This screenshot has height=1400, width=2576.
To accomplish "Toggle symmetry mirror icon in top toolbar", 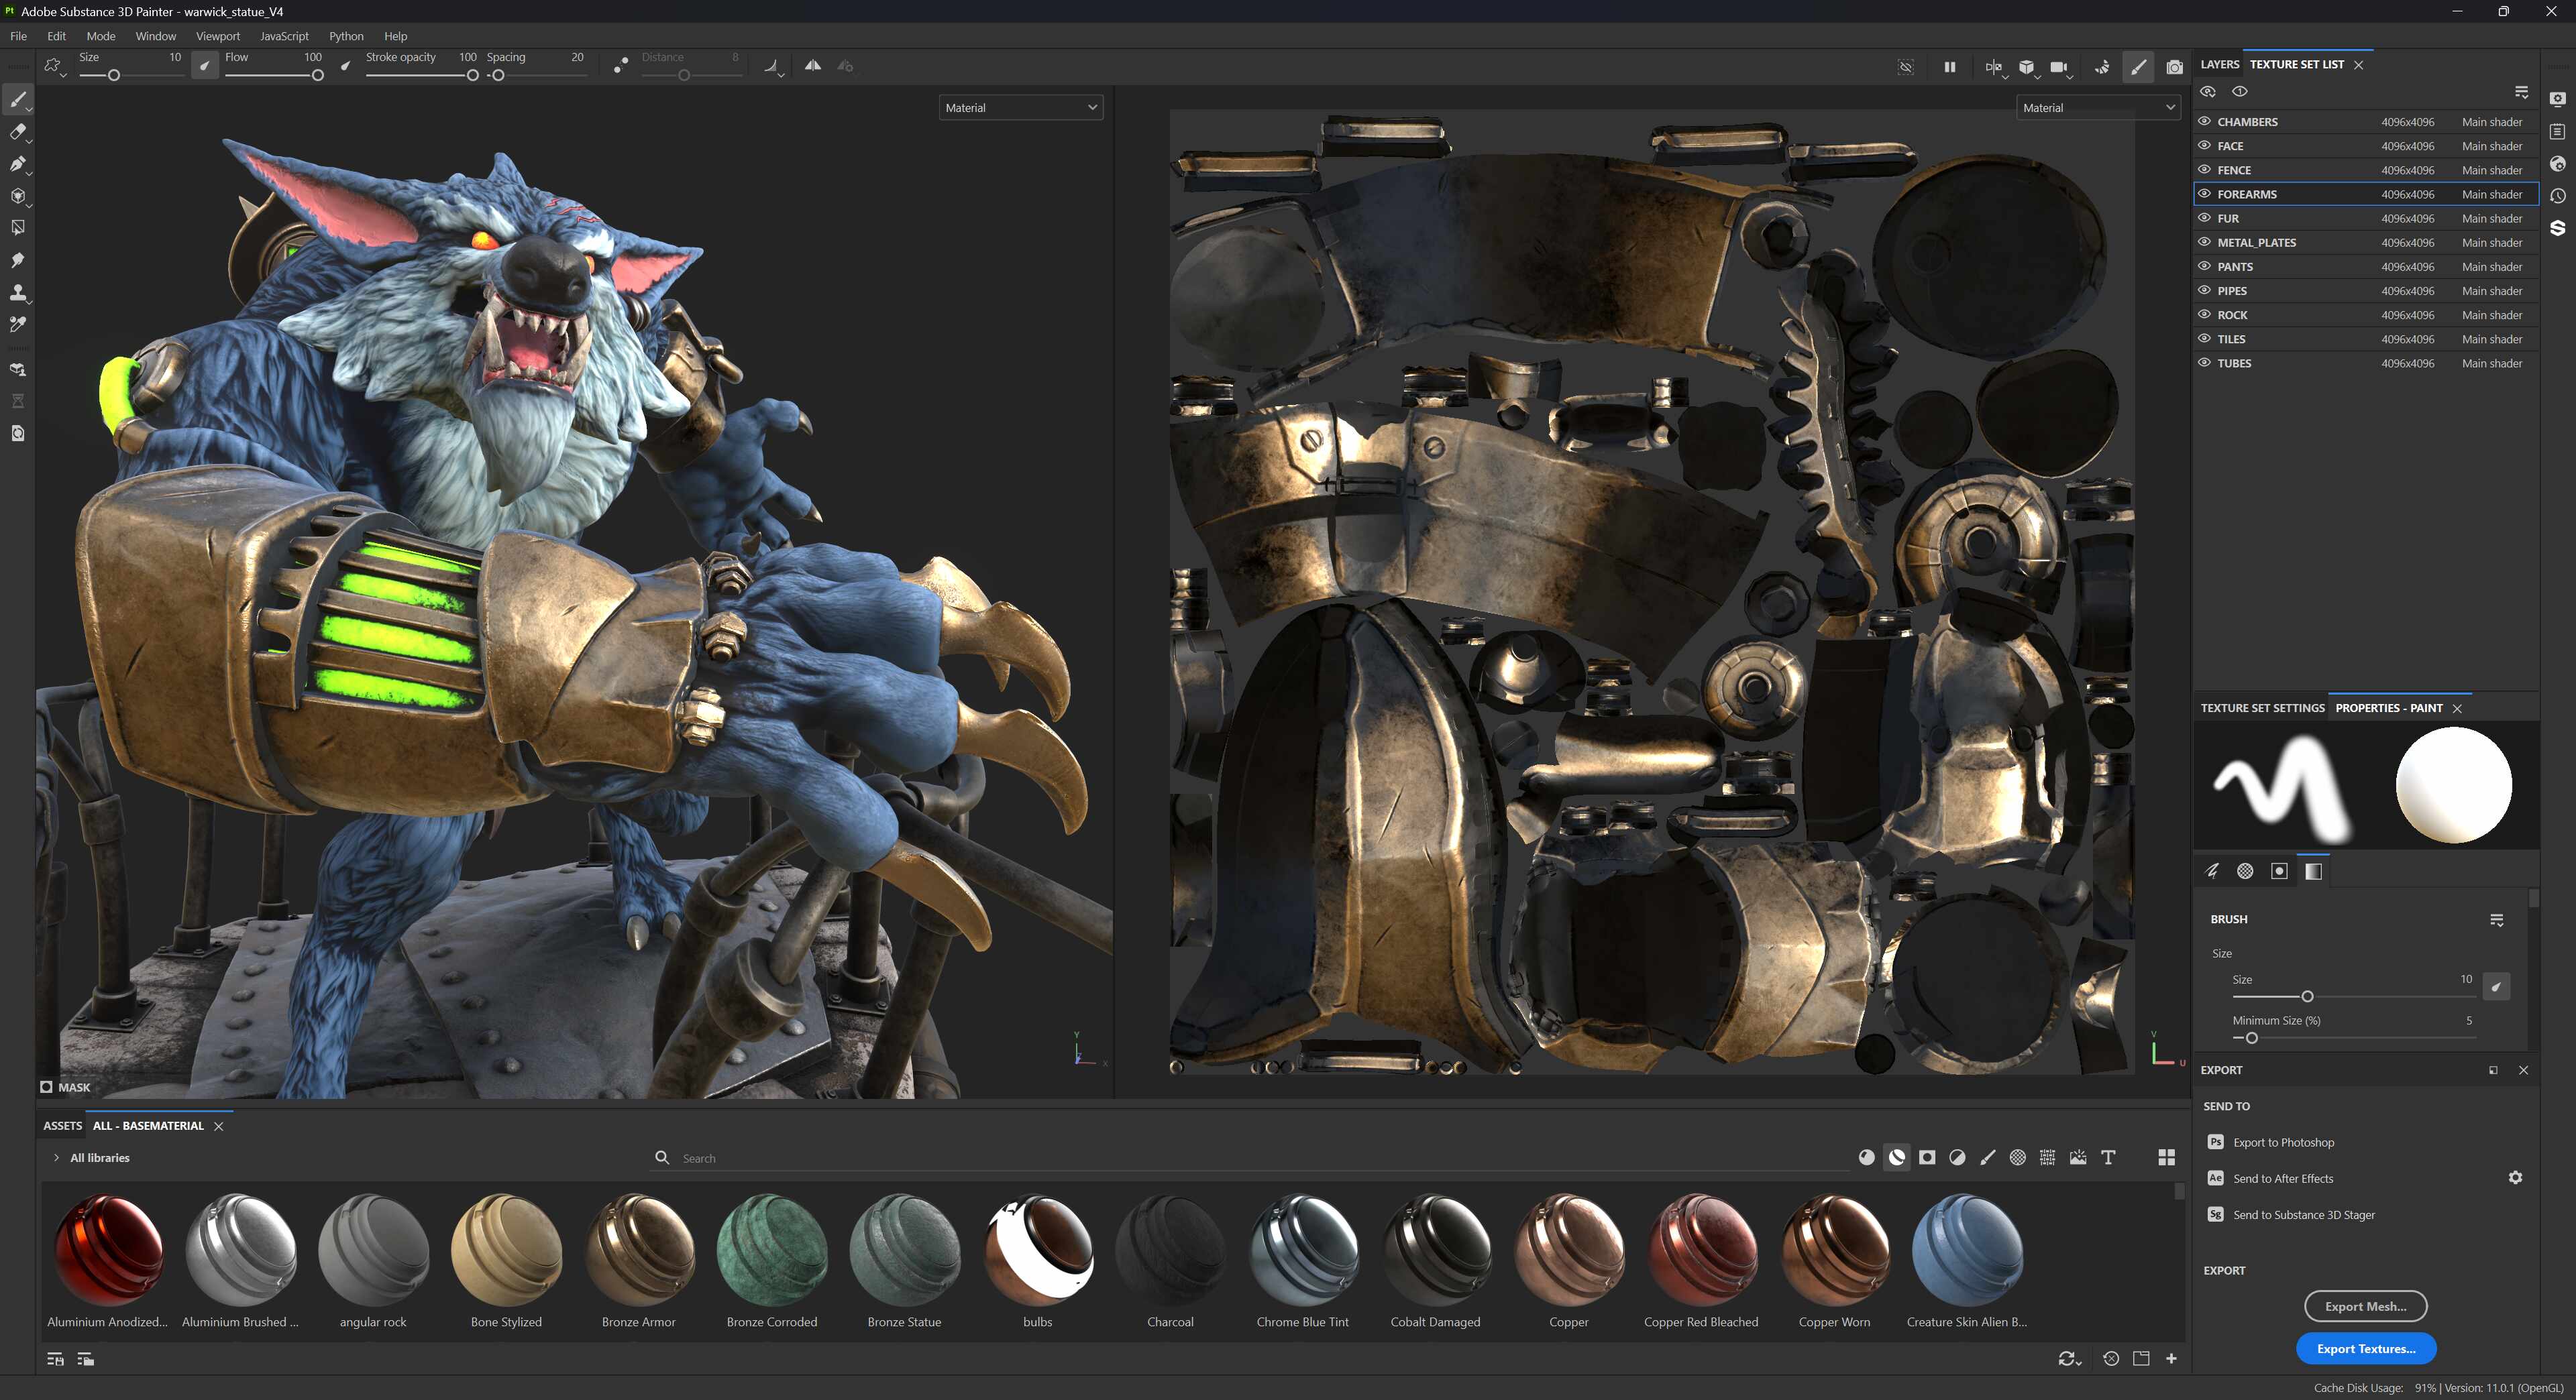I will [x=813, y=66].
